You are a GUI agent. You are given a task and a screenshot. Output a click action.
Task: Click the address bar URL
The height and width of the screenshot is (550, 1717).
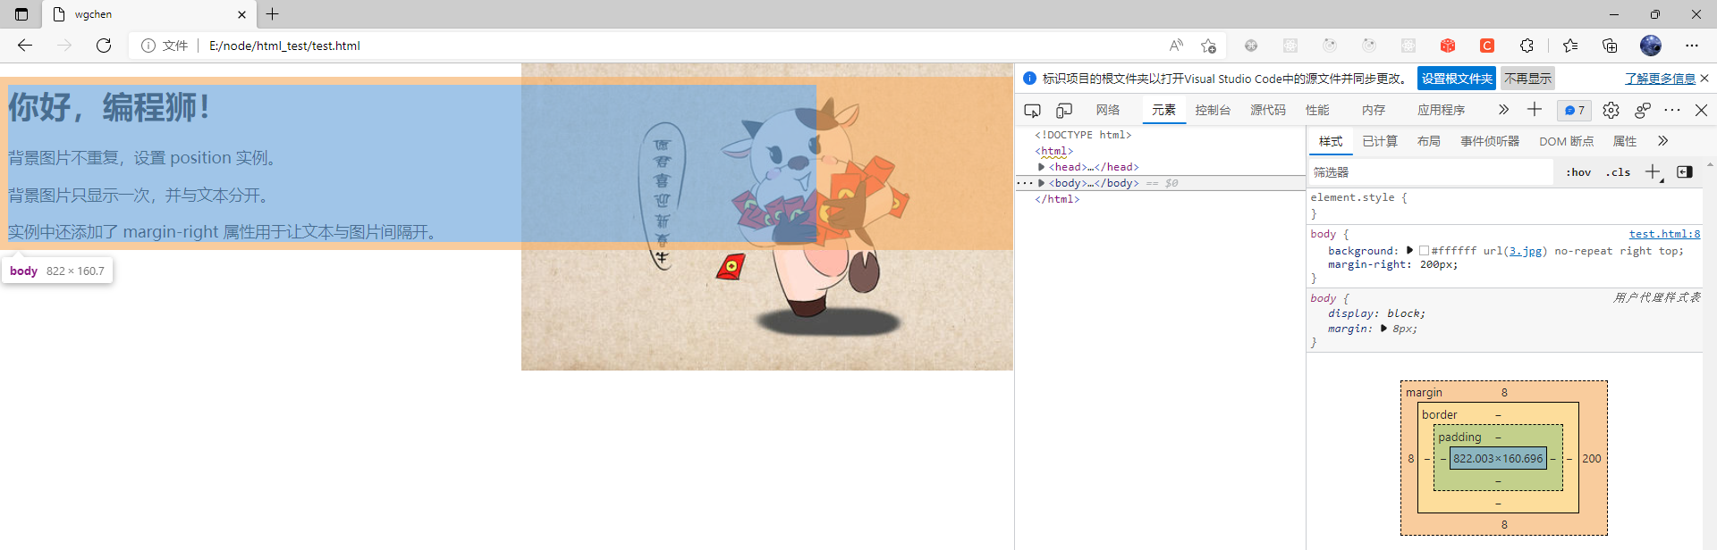pos(284,46)
